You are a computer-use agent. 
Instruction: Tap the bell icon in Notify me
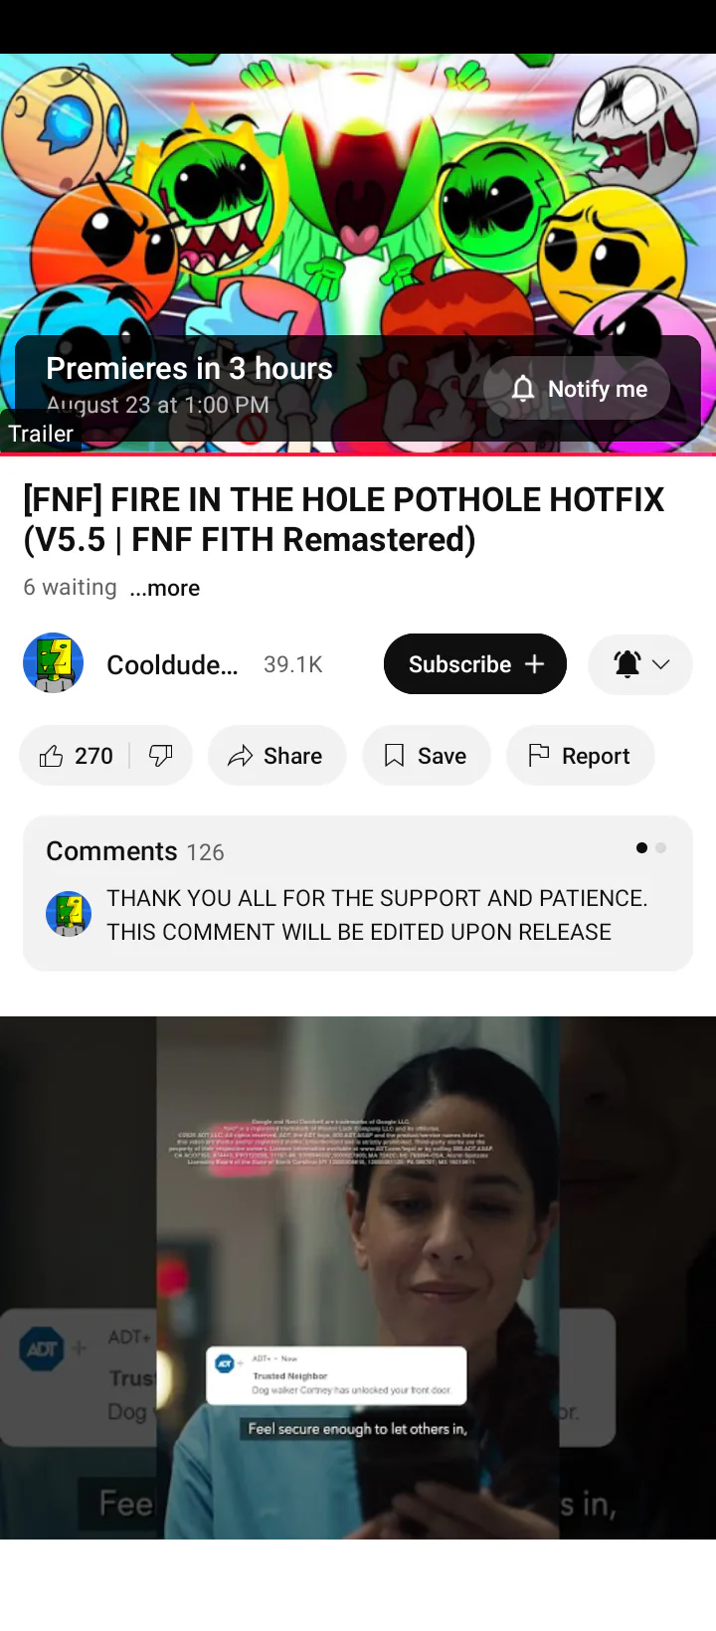(x=523, y=389)
